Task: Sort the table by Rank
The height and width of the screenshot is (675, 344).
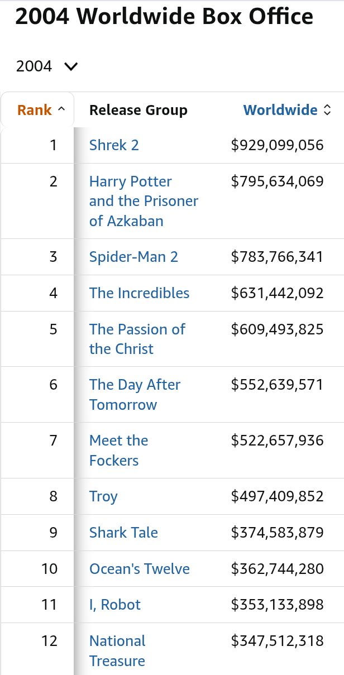Action: (35, 110)
